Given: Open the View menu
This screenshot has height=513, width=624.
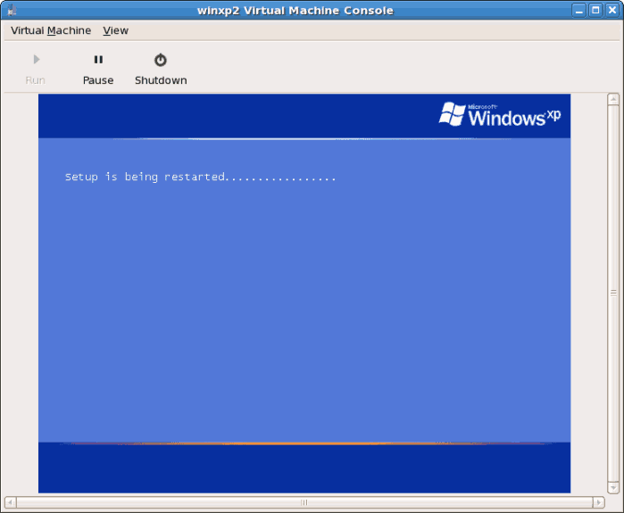Looking at the screenshot, I should click(x=116, y=30).
